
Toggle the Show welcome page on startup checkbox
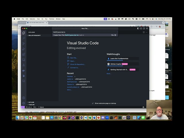coord(93,103)
